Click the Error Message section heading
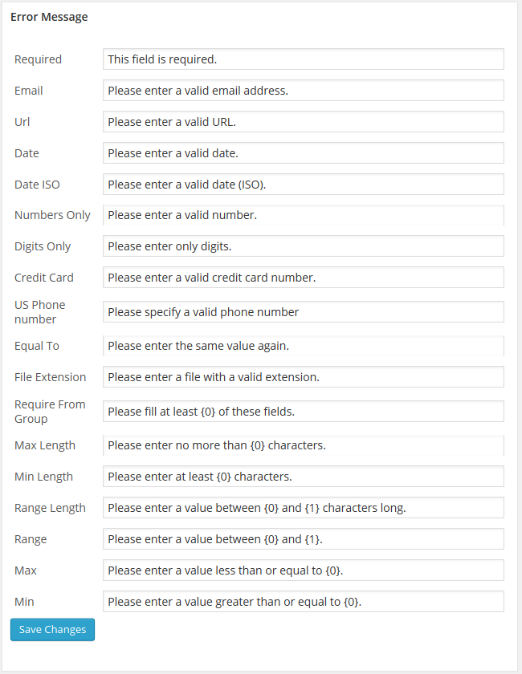The height and width of the screenshot is (674, 522). (49, 17)
